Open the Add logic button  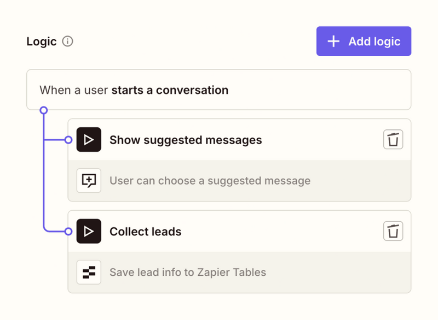pyautogui.click(x=364, y=40)
